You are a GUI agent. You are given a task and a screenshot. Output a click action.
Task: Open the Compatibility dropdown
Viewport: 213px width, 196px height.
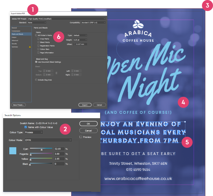tap(93, 22)
